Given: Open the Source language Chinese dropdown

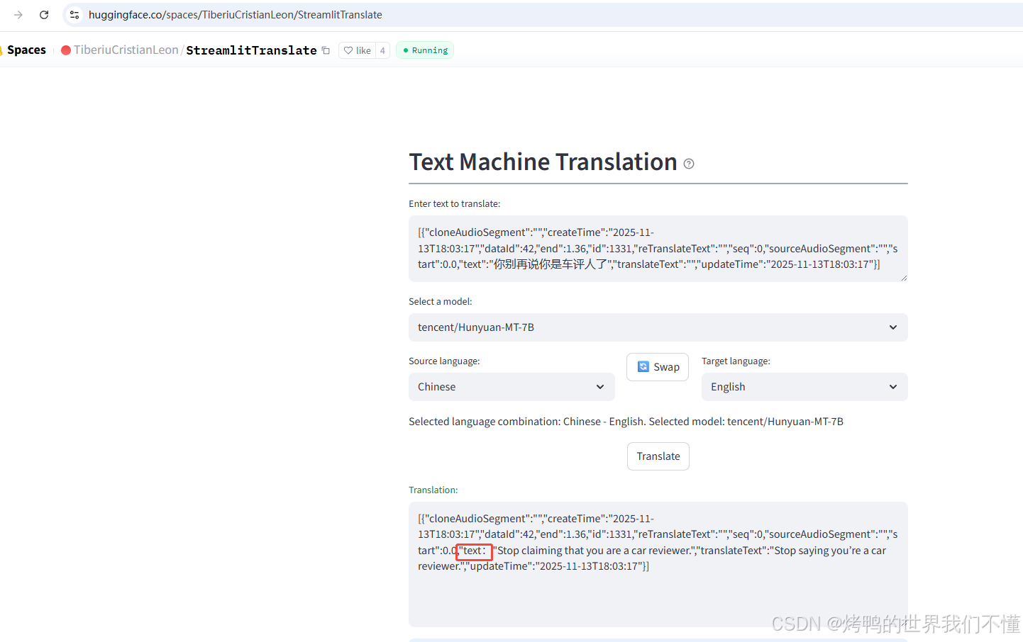Looking at the screenshot, I should 511,387.
